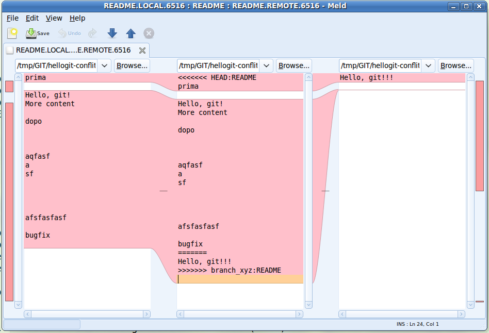Click 'dopo' in the middle pane

coord(186,130)
